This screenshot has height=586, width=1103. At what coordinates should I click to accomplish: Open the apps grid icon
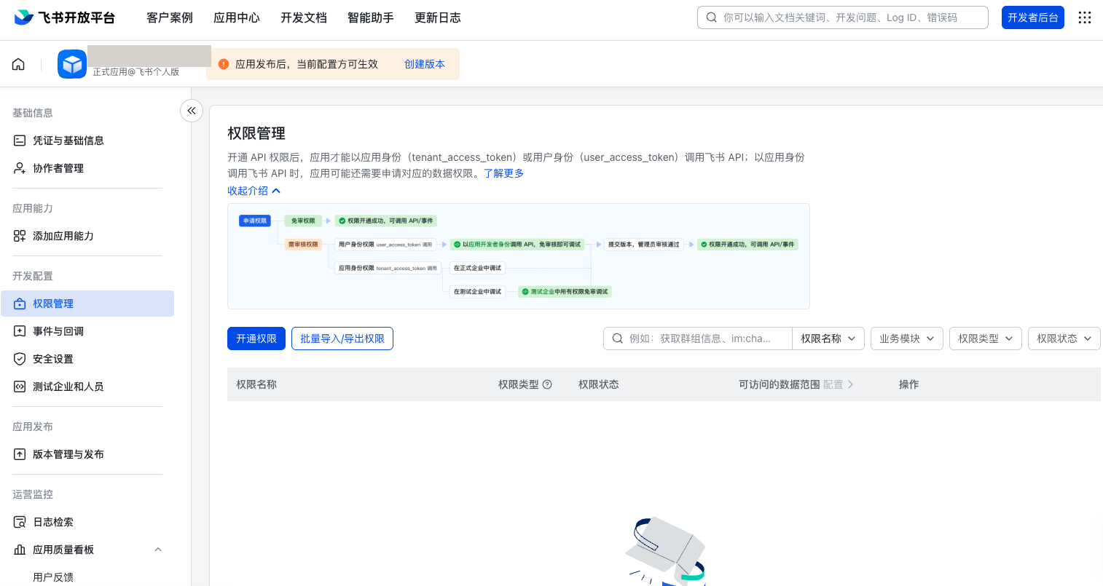(x=1085, y=17)
